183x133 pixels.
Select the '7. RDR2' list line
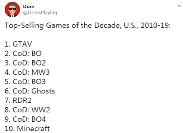[x=18, y=100]
